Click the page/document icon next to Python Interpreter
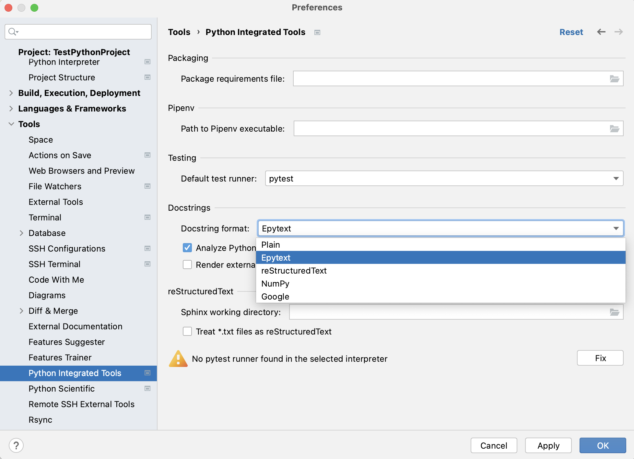634x459 pixels. coord(148,62)
